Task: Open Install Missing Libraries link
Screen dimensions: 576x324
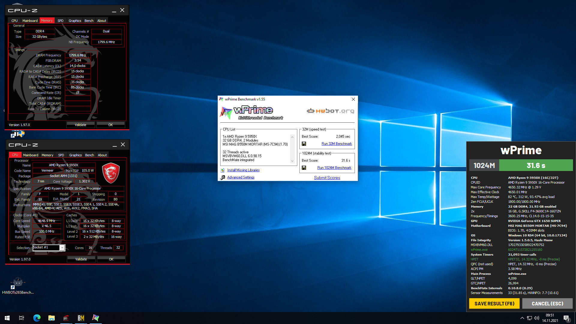Action: (x=243, y=170)
